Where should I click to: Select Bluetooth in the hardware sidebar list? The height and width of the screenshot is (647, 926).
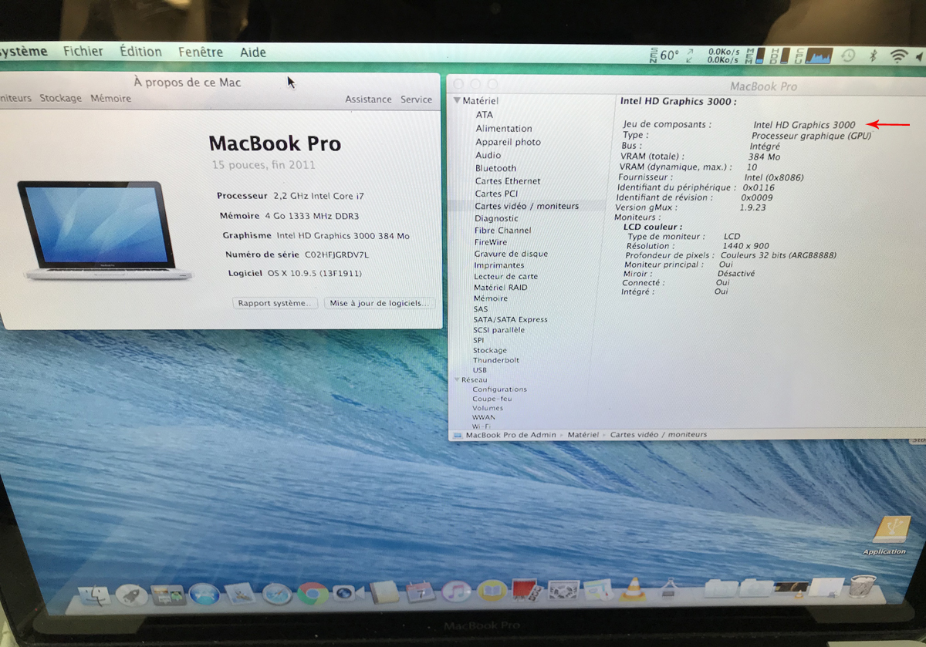click(x=495, y=168)
